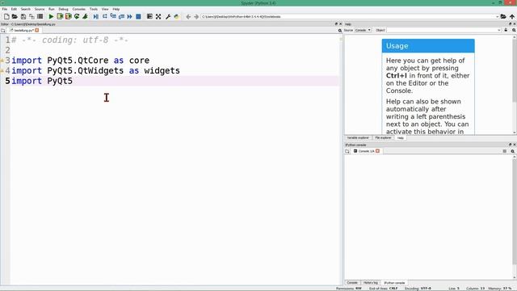Close the bestellung.py editor tab

tap(37, 31)
